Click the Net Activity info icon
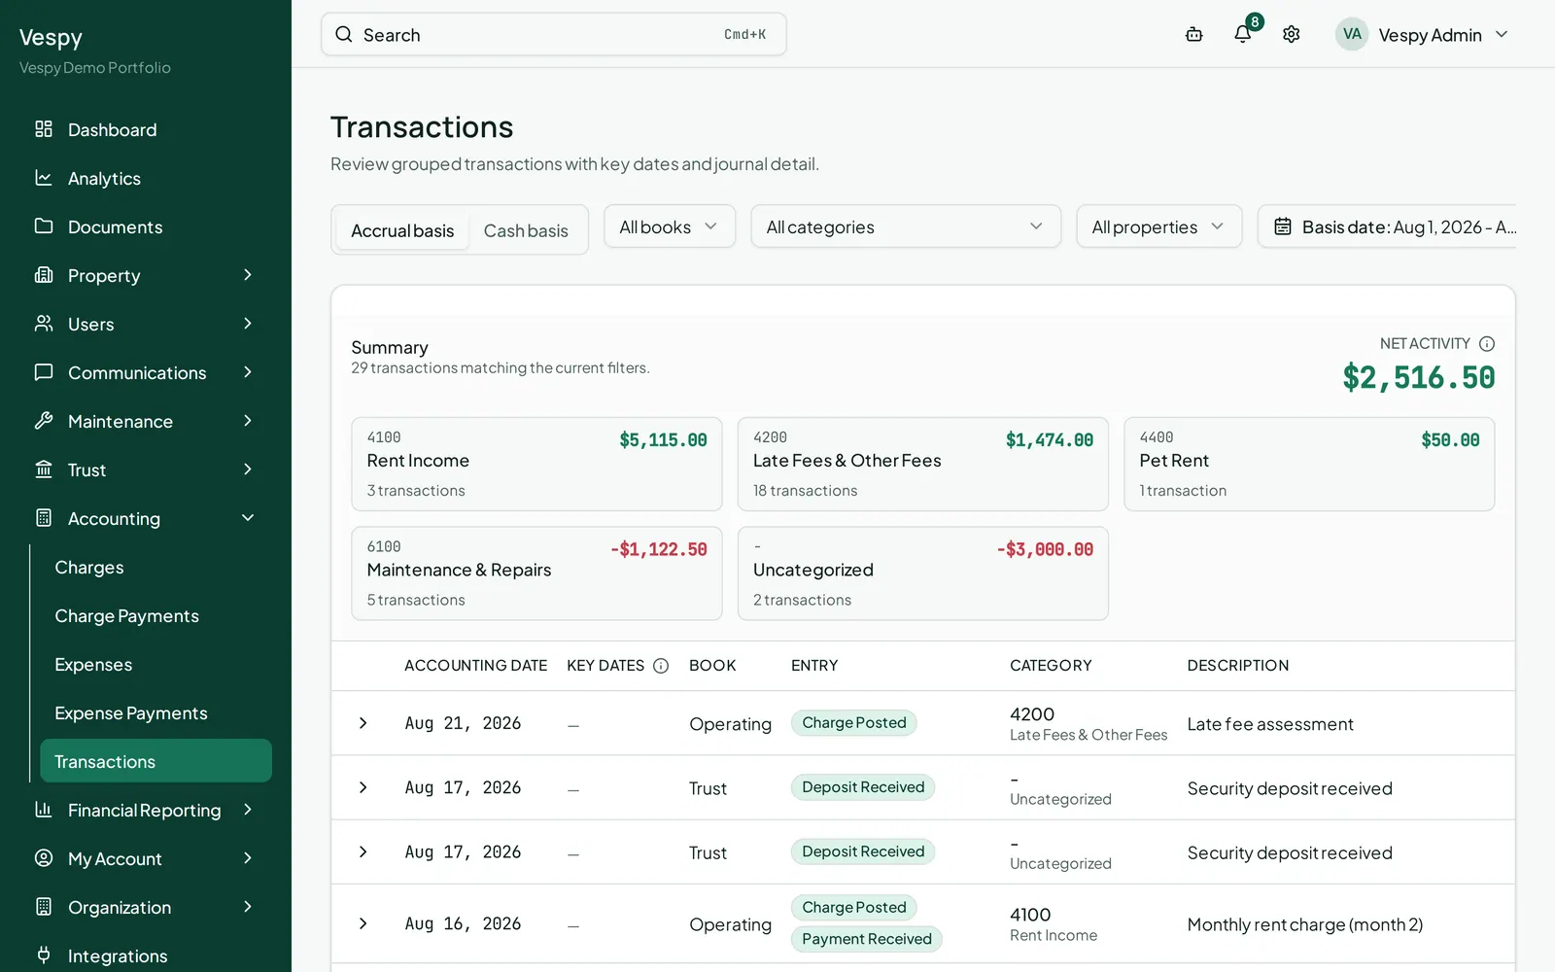Viewport: 1555px width, 972px height. click(x=1487, y=344)
